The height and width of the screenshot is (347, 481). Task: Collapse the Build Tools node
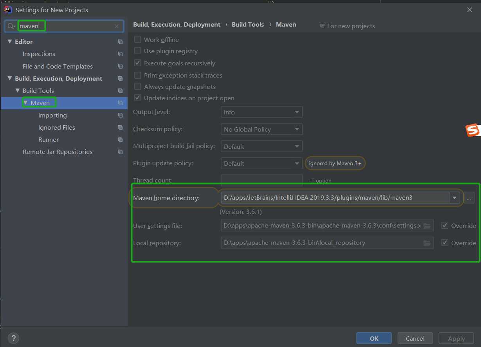click(18, 90)
